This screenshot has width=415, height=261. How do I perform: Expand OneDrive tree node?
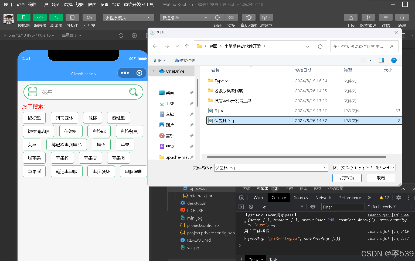tap(154, 71)
